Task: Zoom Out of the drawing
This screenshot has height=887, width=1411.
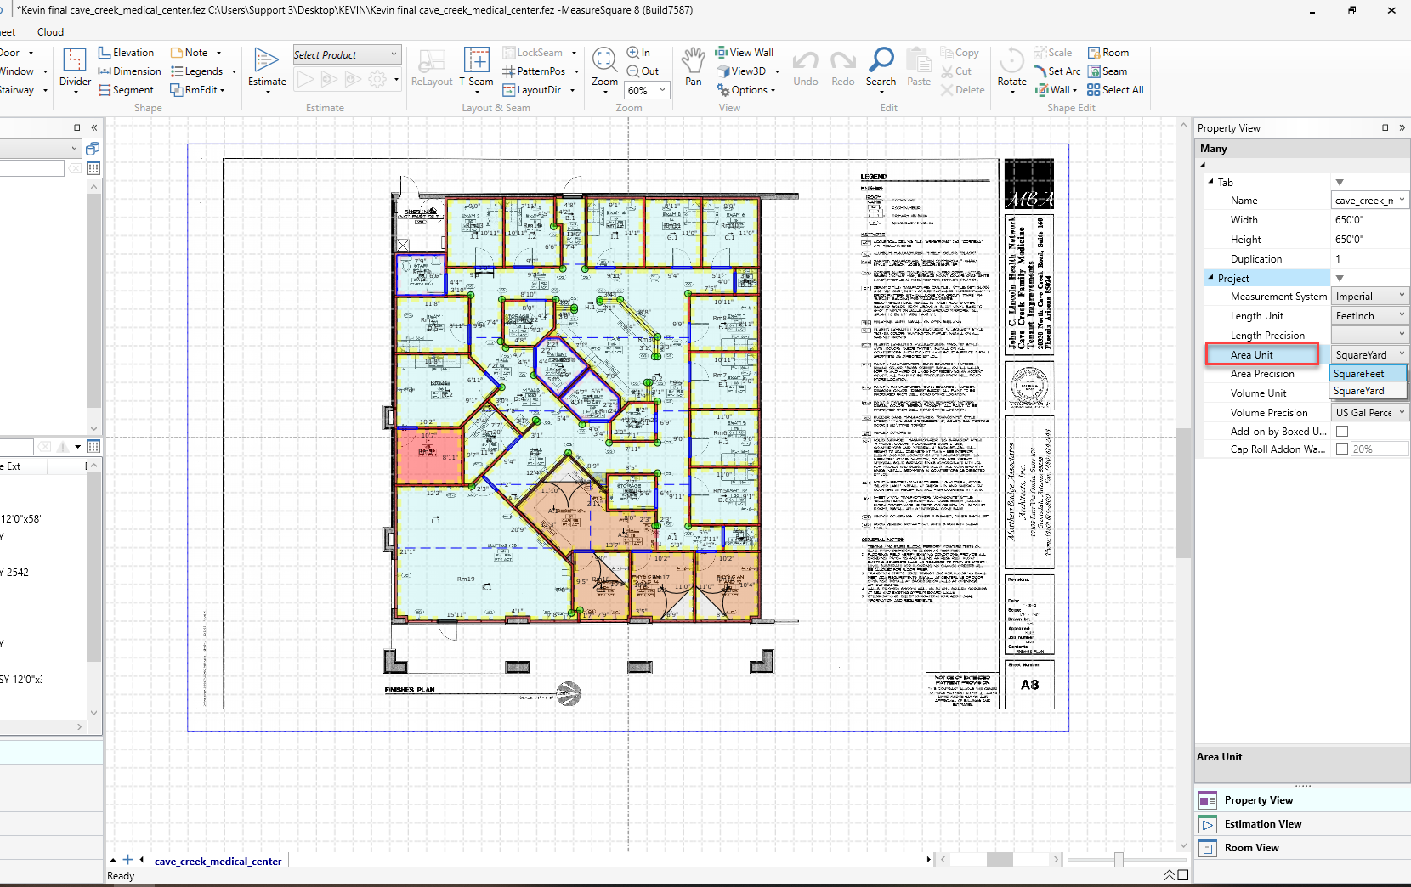Action: pos(643,71)
